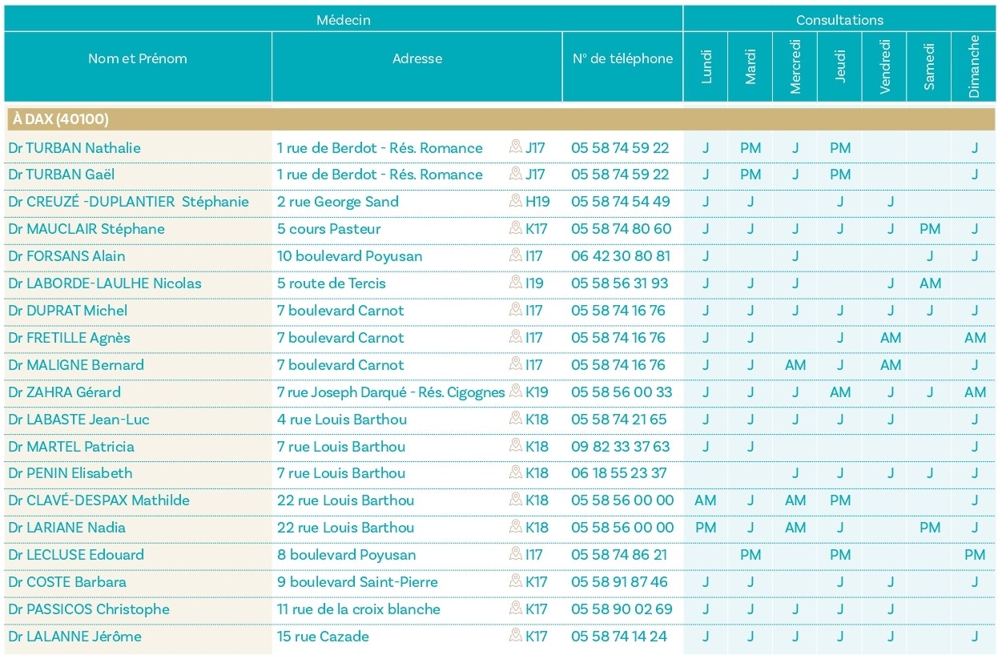Screen dimensions: 1002x659
Task: Click the phone number 05 58 74 86 21
Action: click(619, 554)
